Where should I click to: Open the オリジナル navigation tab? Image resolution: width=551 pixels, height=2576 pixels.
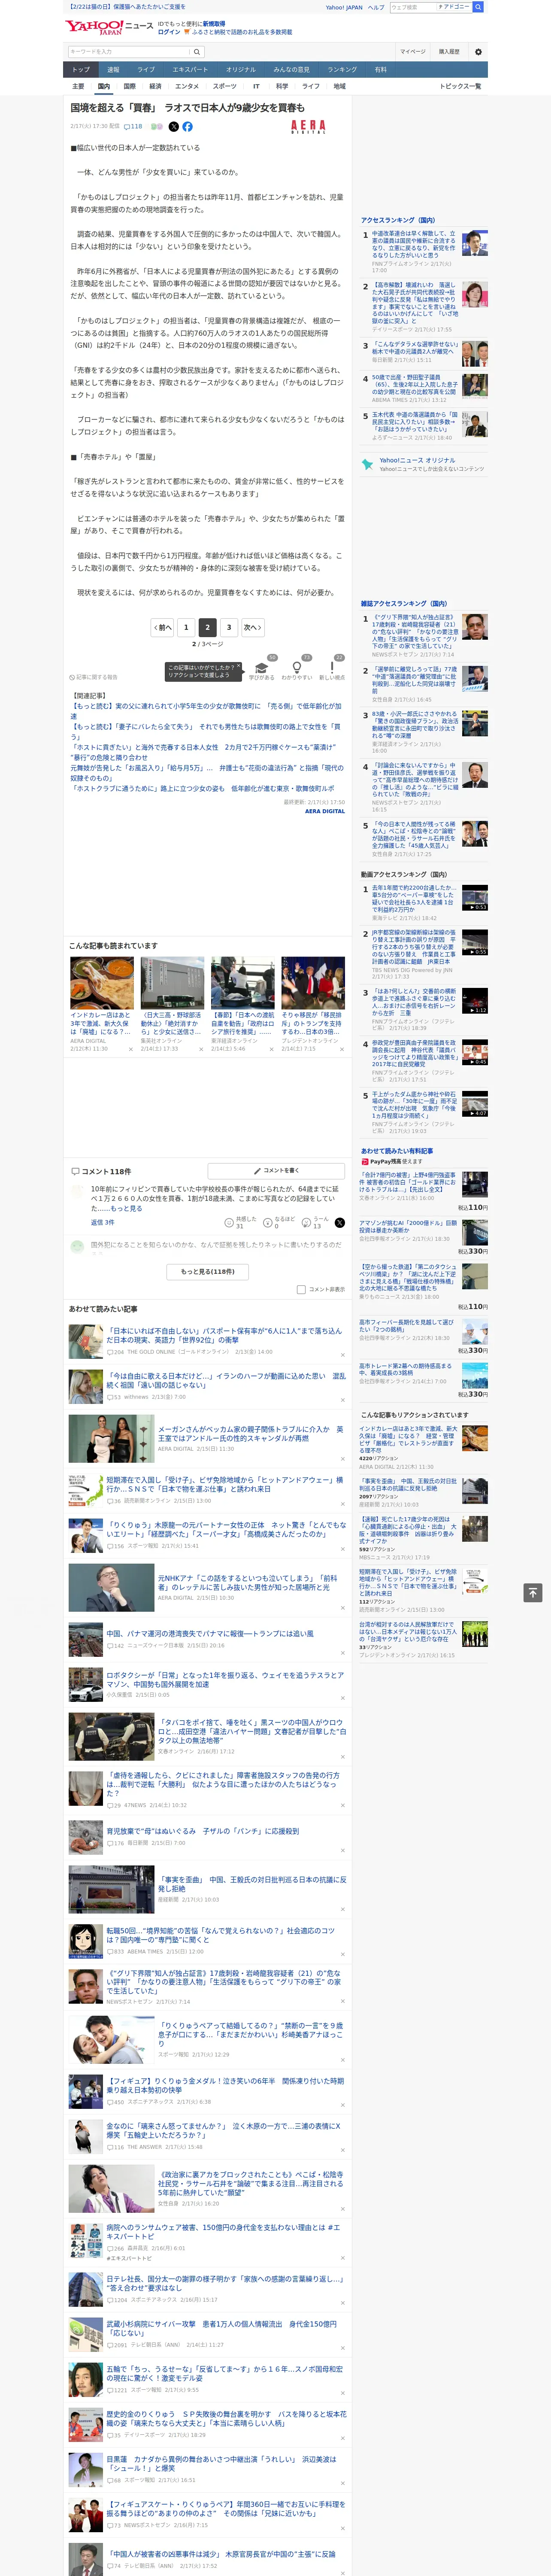click(x=241, y=70)
